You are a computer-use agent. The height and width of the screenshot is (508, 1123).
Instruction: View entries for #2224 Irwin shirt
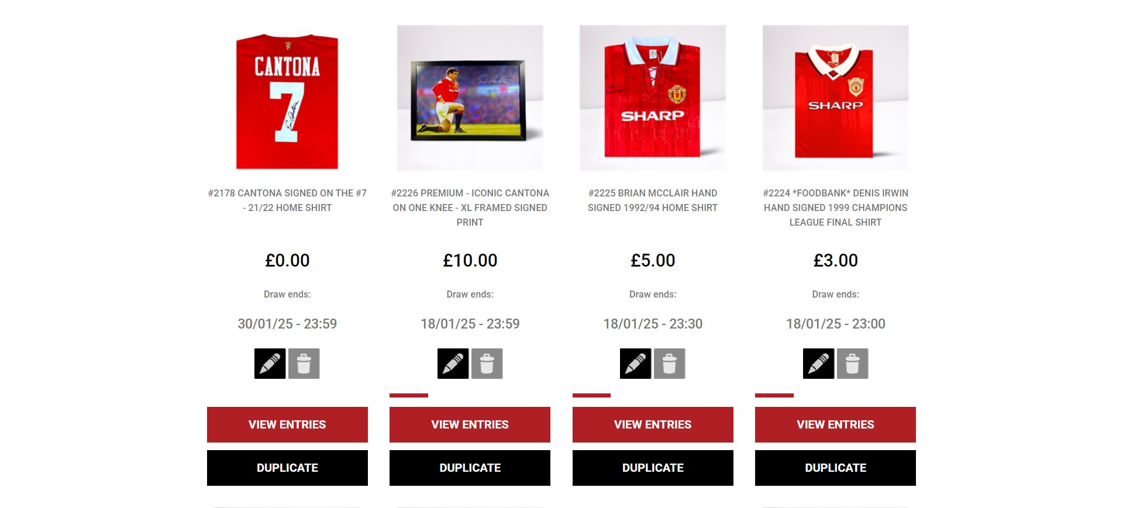pos(835,424)
